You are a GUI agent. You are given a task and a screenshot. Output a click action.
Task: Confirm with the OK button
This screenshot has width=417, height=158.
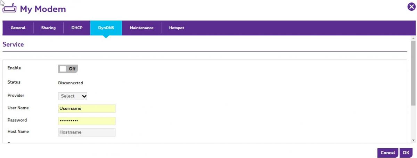[x=406, y=153]
